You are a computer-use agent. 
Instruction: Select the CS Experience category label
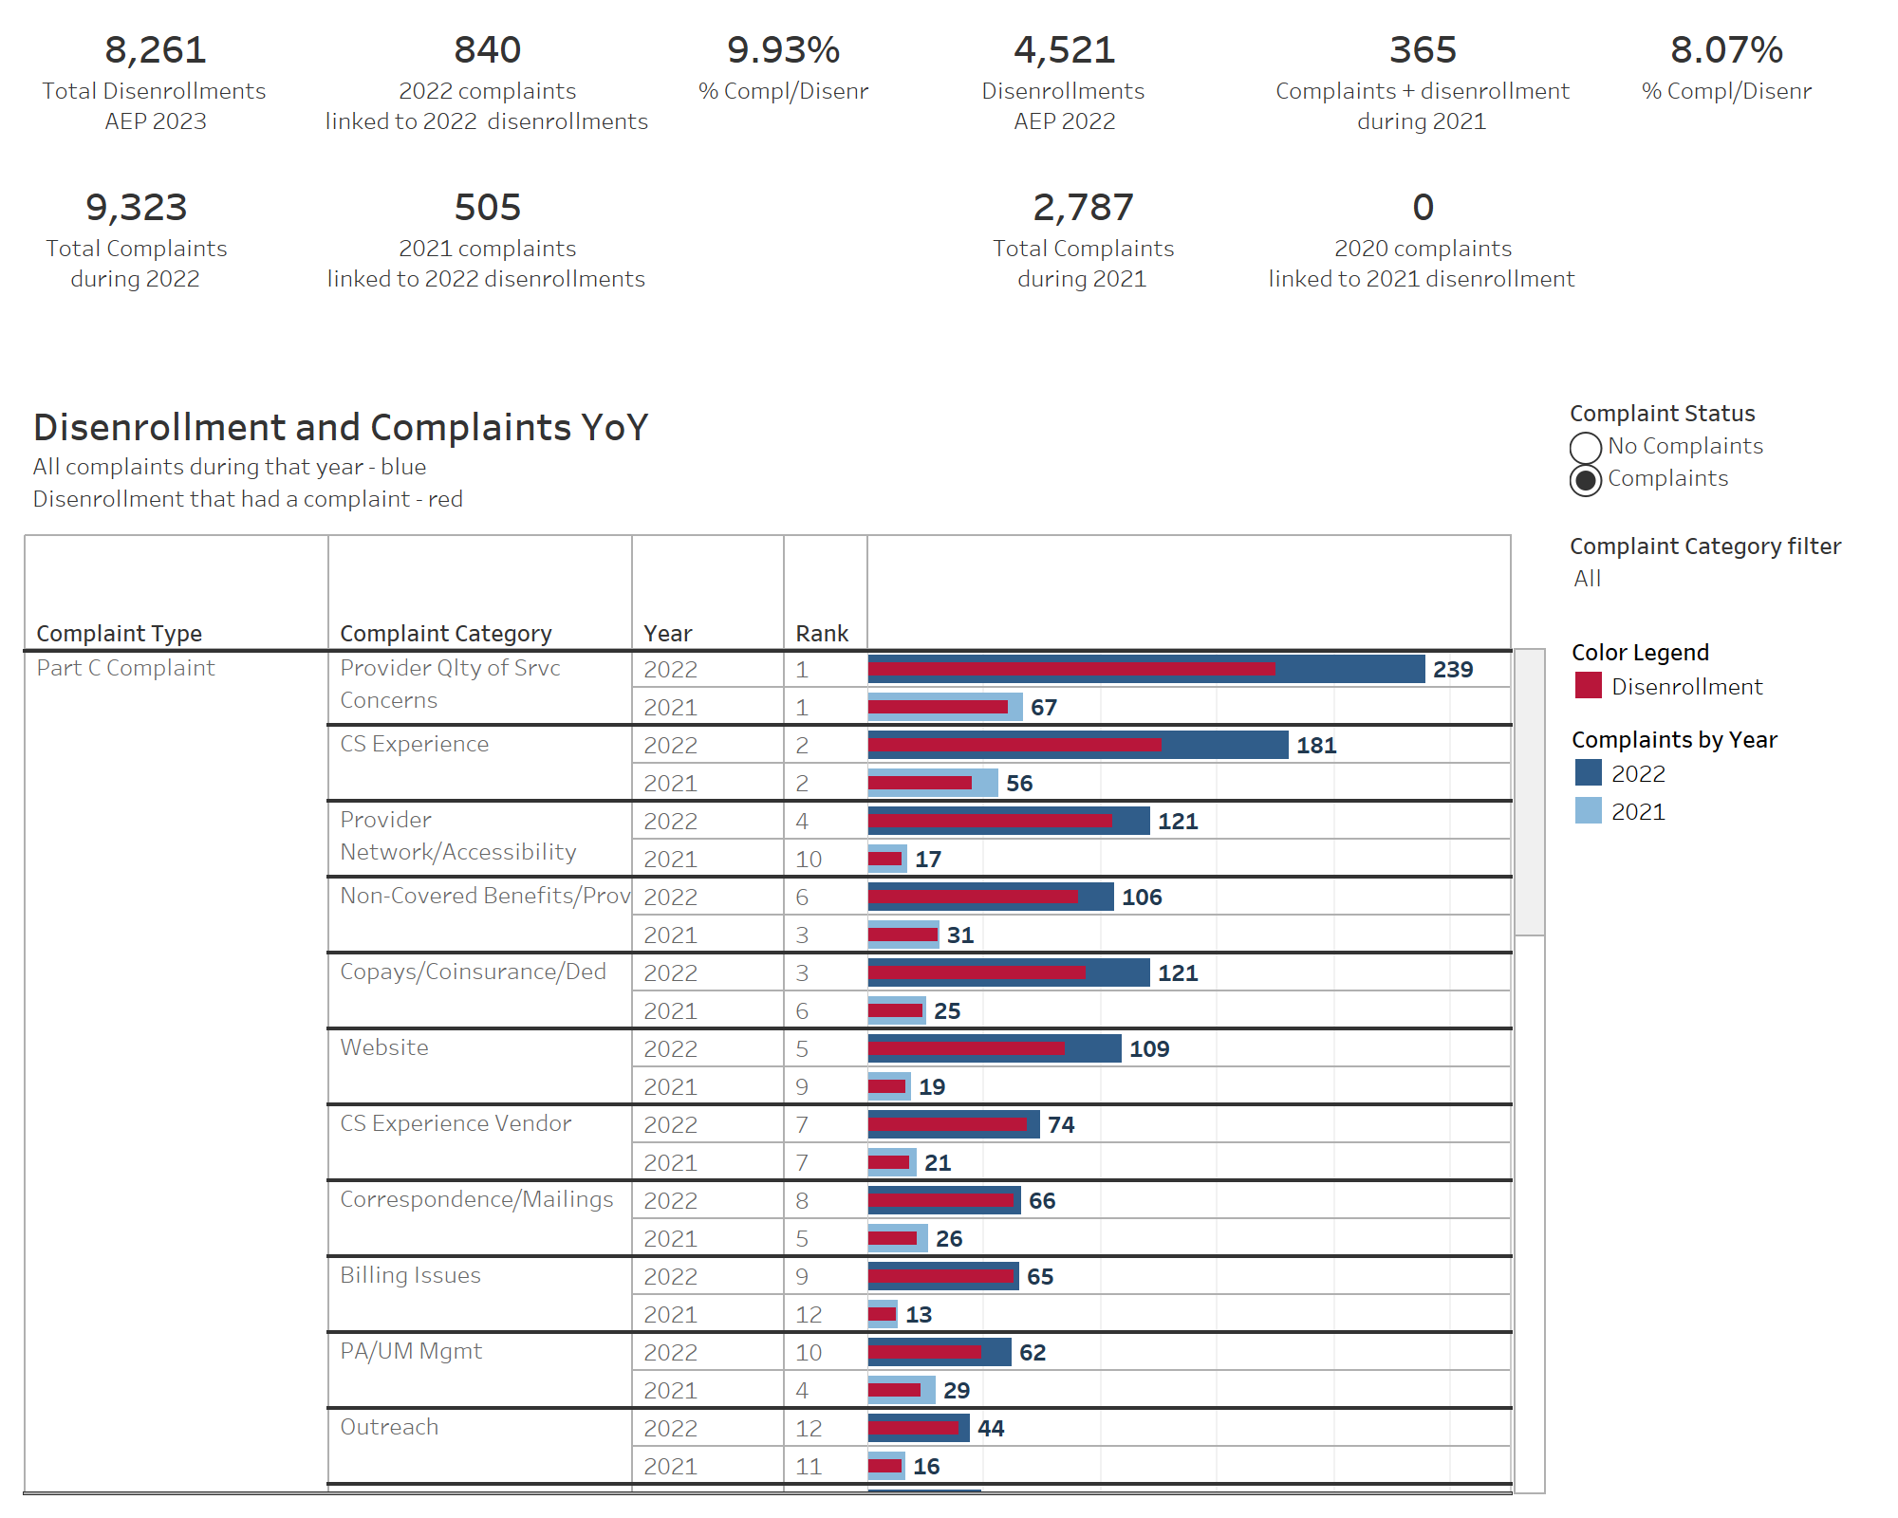click(415, 744)
